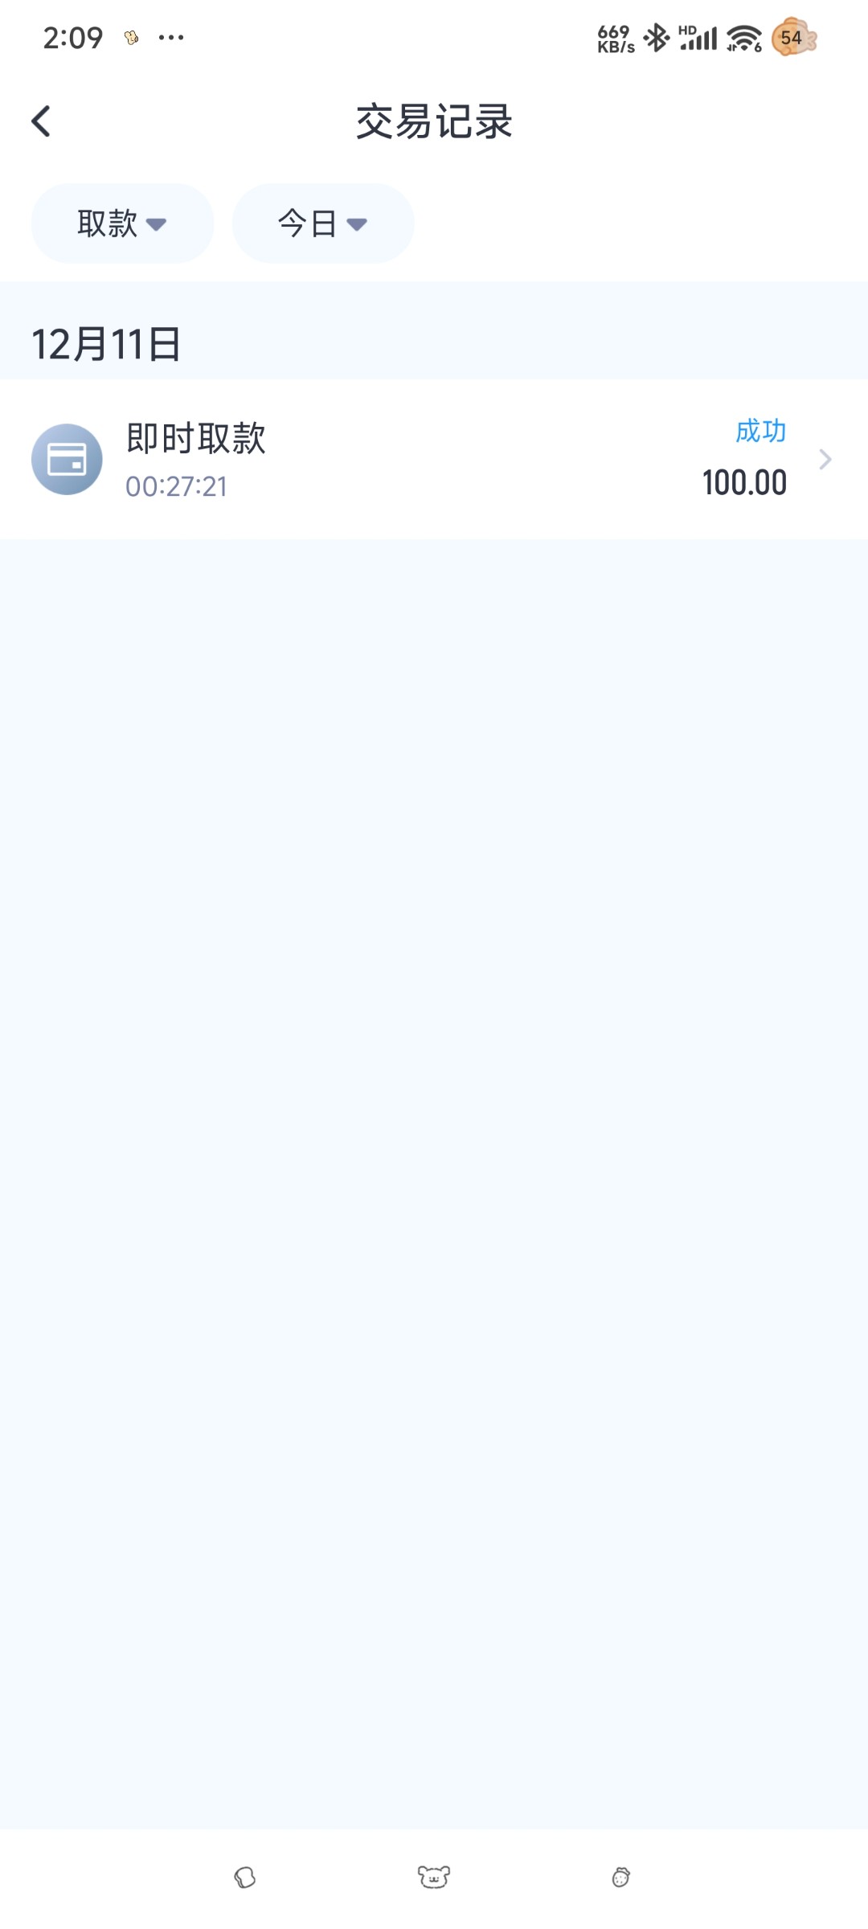Tap the 00:27:21 transaction timestamp
868x1929 pixels.
(176, 486)
